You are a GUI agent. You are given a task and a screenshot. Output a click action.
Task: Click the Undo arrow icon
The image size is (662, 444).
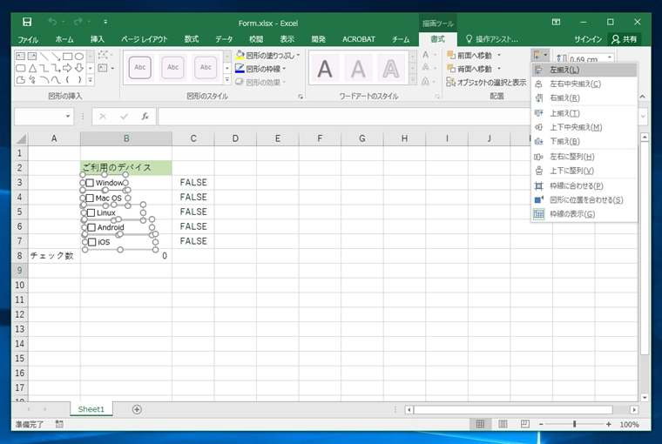pos(52,22)
